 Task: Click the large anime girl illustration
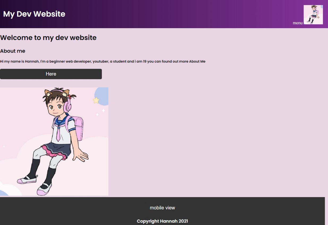pos(54,141)
